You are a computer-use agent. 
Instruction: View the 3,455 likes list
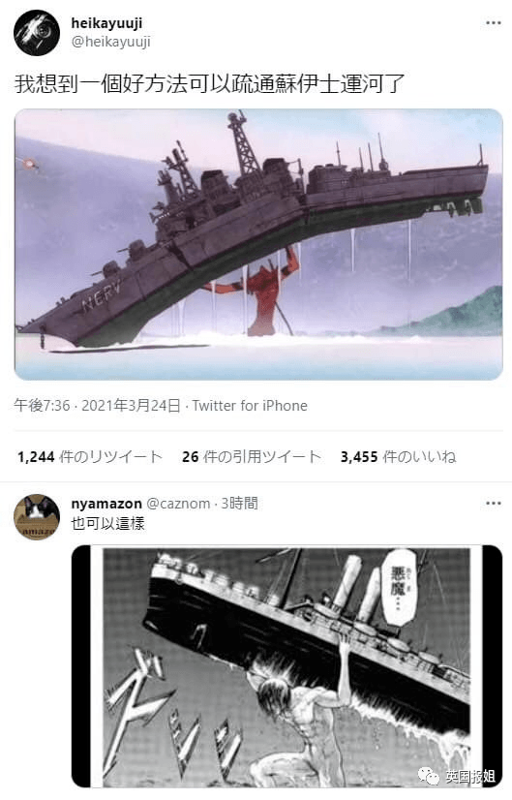[x=399, y=456]
